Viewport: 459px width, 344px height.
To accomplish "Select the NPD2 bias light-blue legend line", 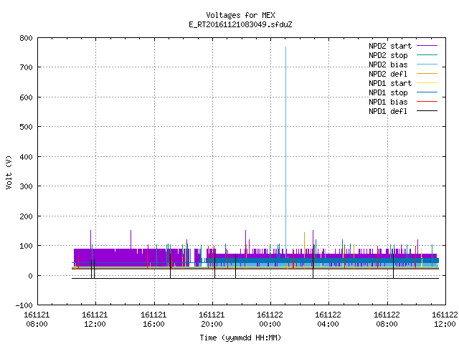I will coord(427,64).
